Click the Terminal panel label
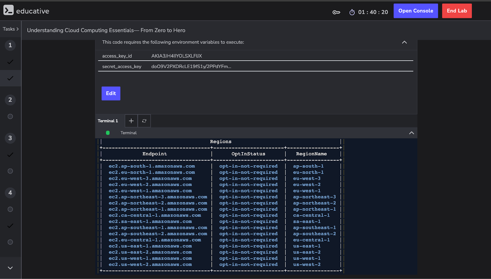Image resolution: width=491 pixels, height=279 pixels. pos(129,133)
